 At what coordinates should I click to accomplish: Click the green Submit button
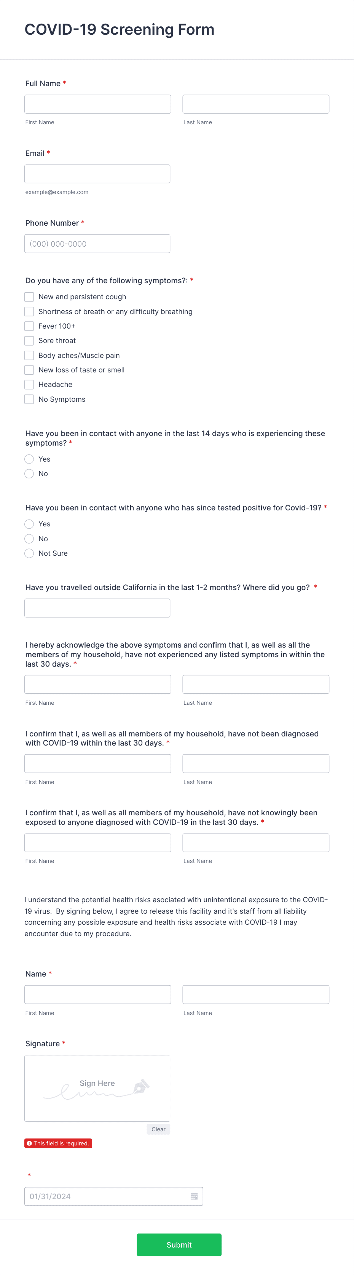pyautogui.click(x=179, y=1245)
